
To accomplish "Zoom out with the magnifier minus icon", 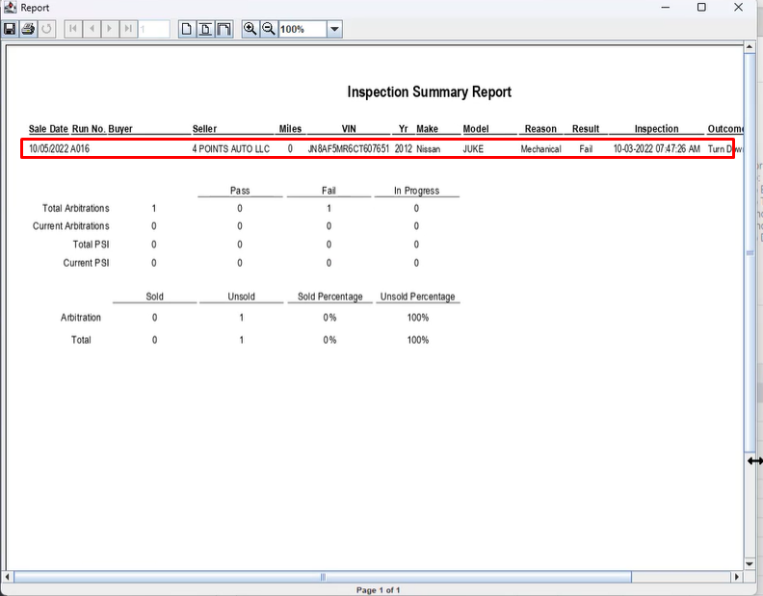I will pyautogui.click(x=269, y=29).
